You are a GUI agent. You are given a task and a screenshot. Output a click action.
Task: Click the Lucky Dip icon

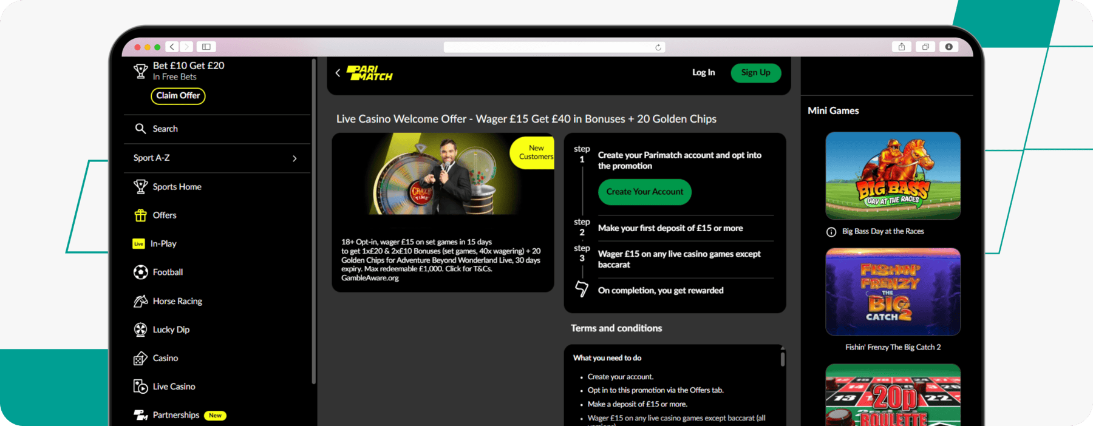140,330
